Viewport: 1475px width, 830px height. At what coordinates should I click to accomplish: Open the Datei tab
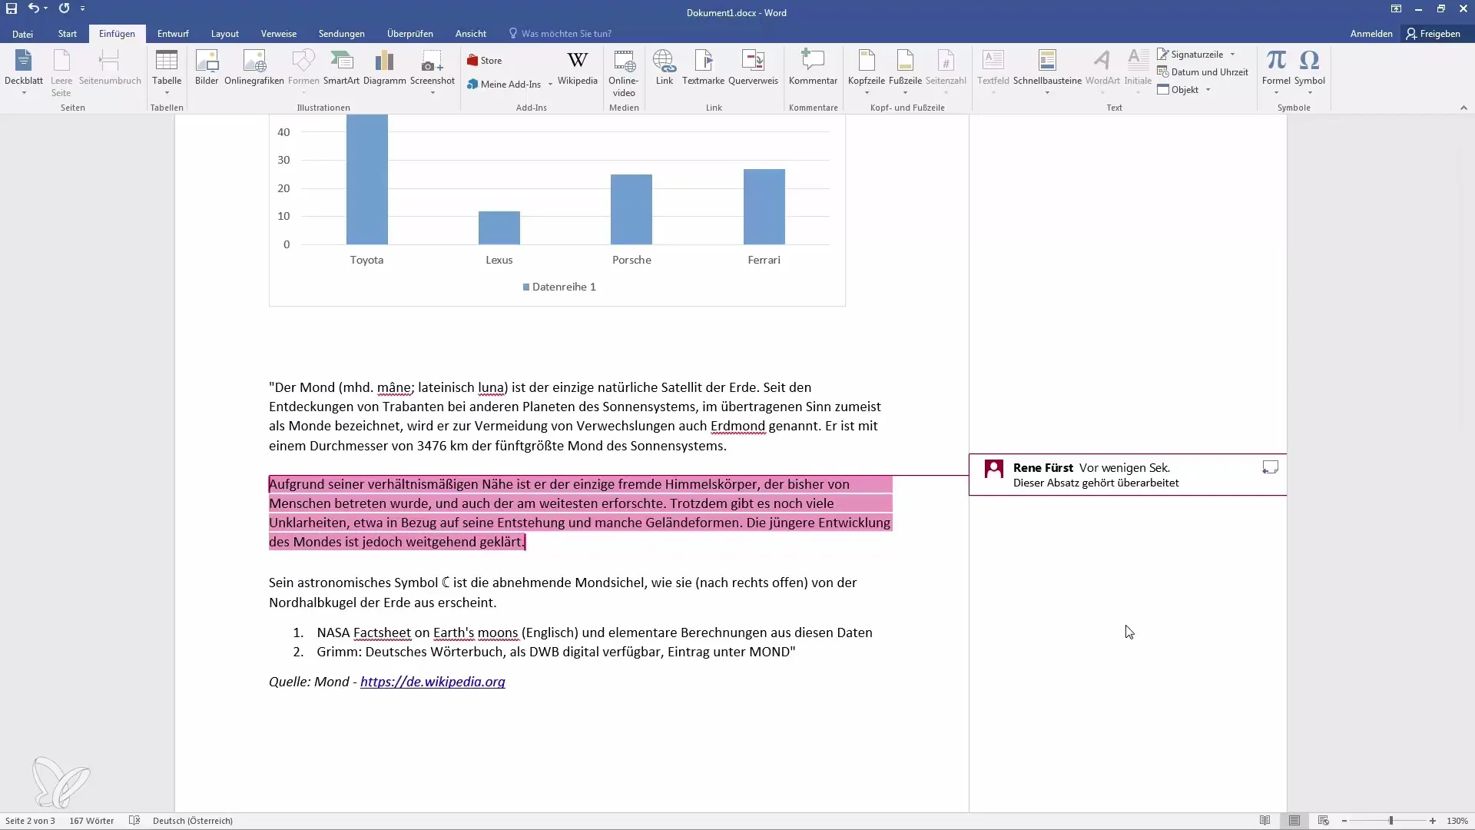coord(22,34)
